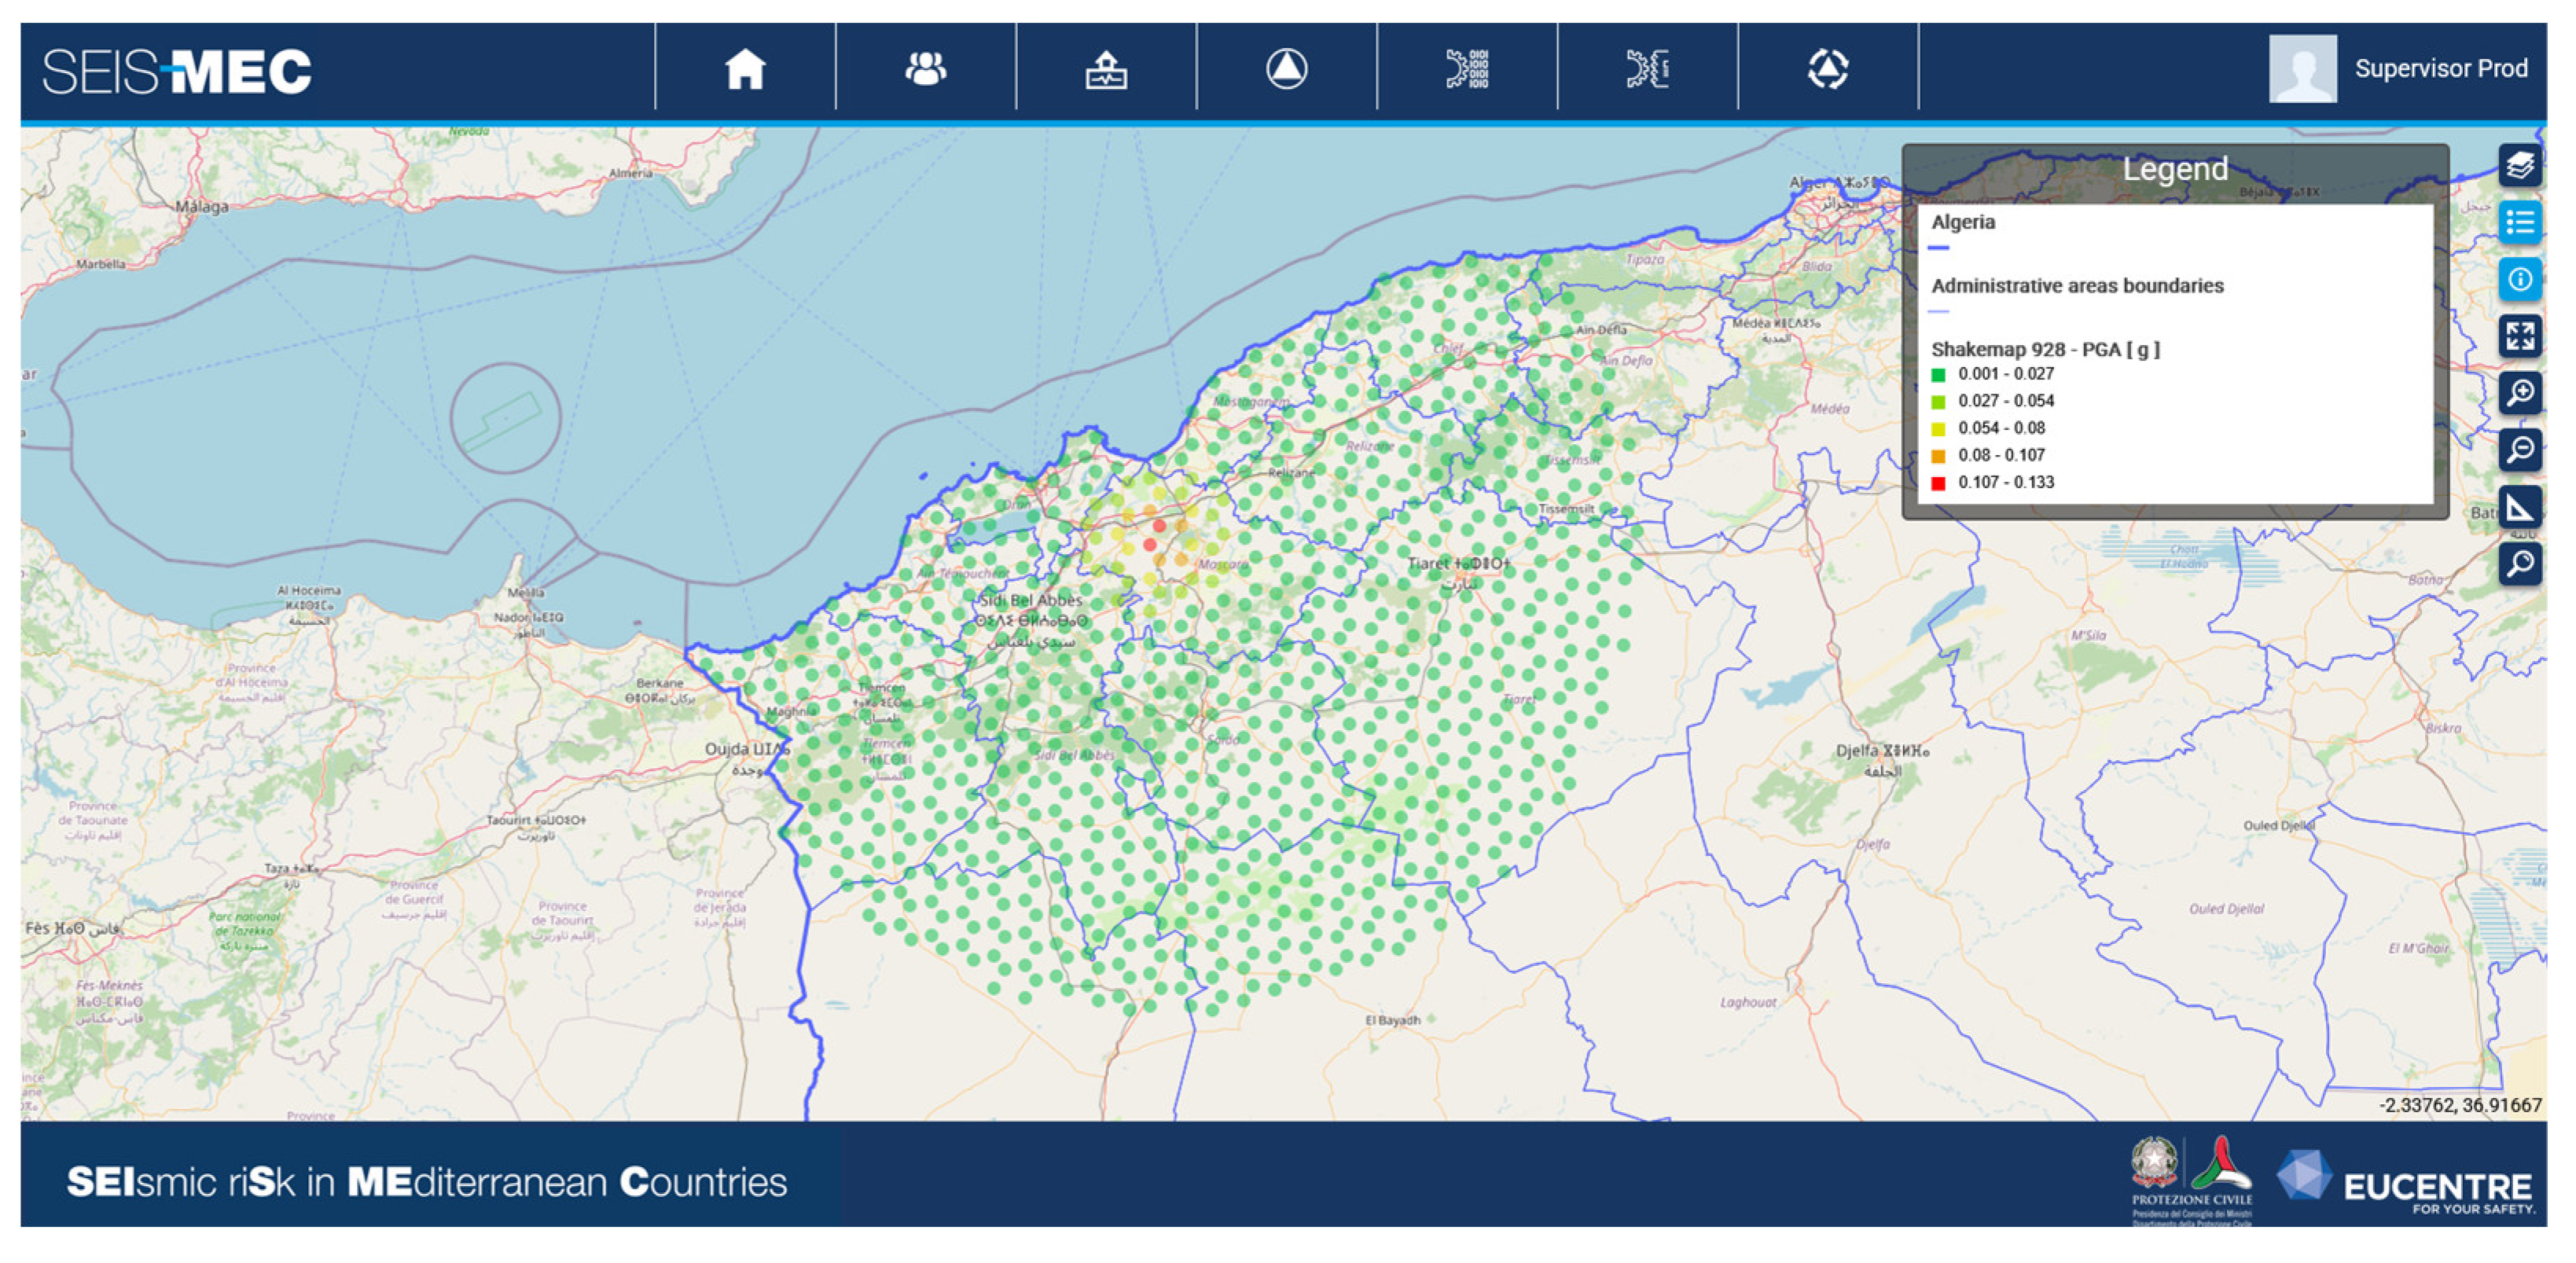
Task: Open the users group section
Action: (x=925, y=69)
